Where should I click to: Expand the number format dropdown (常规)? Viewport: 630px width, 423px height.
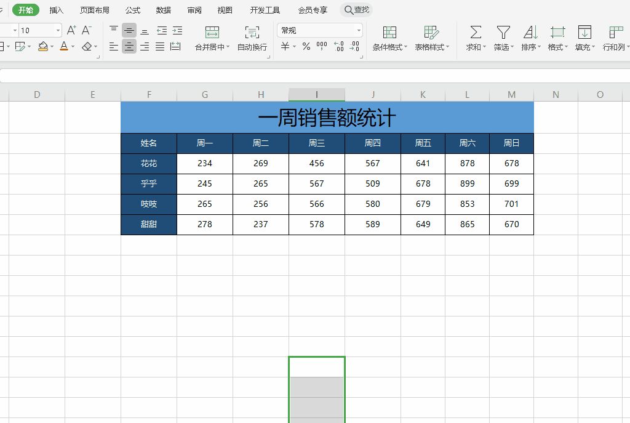pos(359,30)
